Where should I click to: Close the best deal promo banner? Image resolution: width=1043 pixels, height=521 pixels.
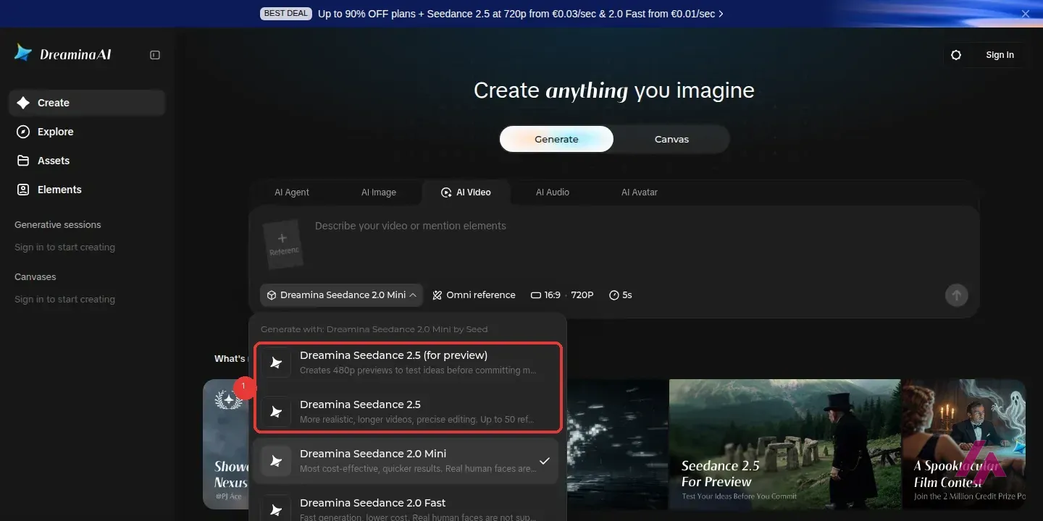pyautogui.click(x=1026, y=14)
